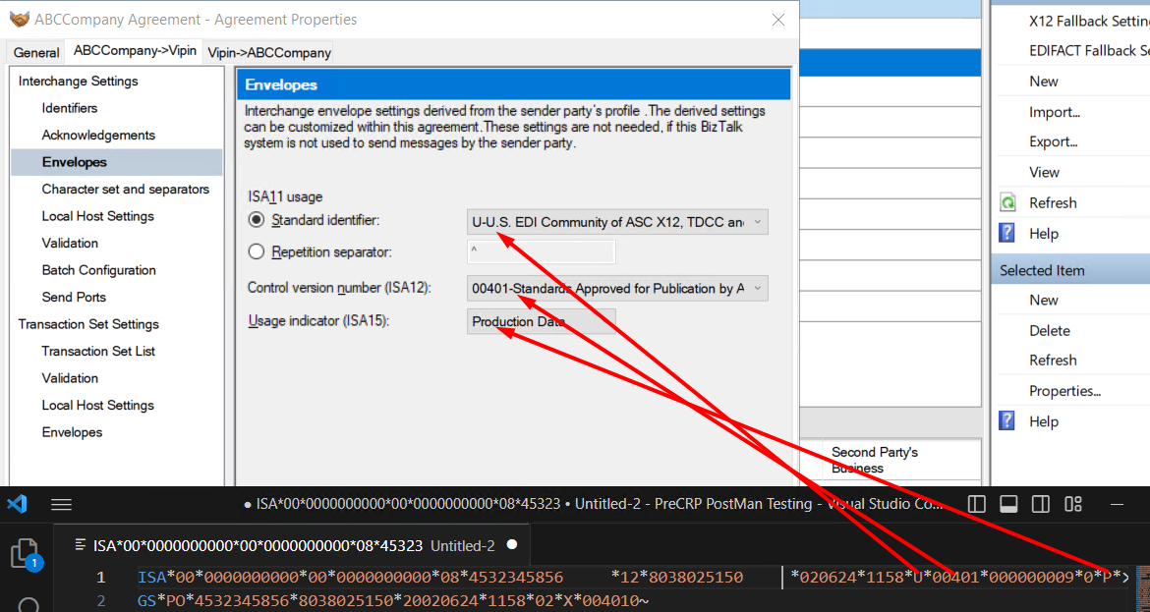Viewport: 1150px width, 612px height.
Task: Select Batch Configuration tree item
Action: 98,270
